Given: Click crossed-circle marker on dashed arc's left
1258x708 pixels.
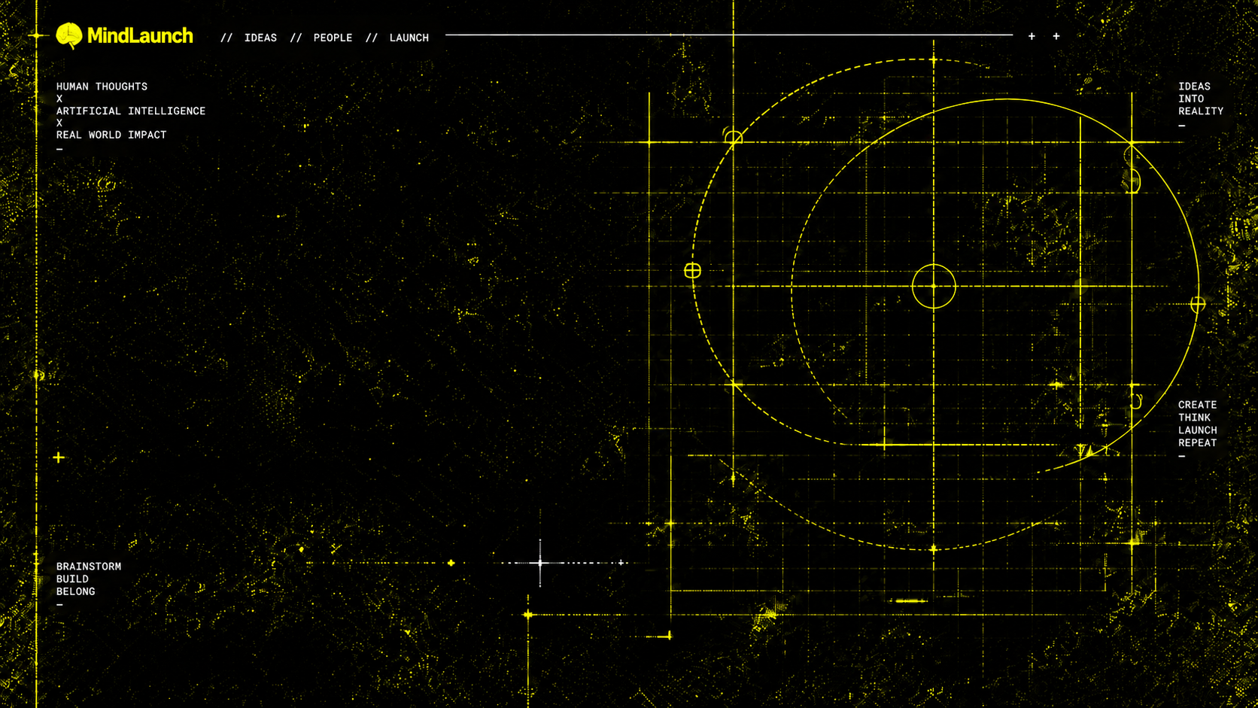Looking at the screenshot, I should [692, 271].
